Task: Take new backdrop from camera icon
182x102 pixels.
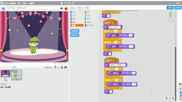Action: pyautogui.click(x=9, y=87)
